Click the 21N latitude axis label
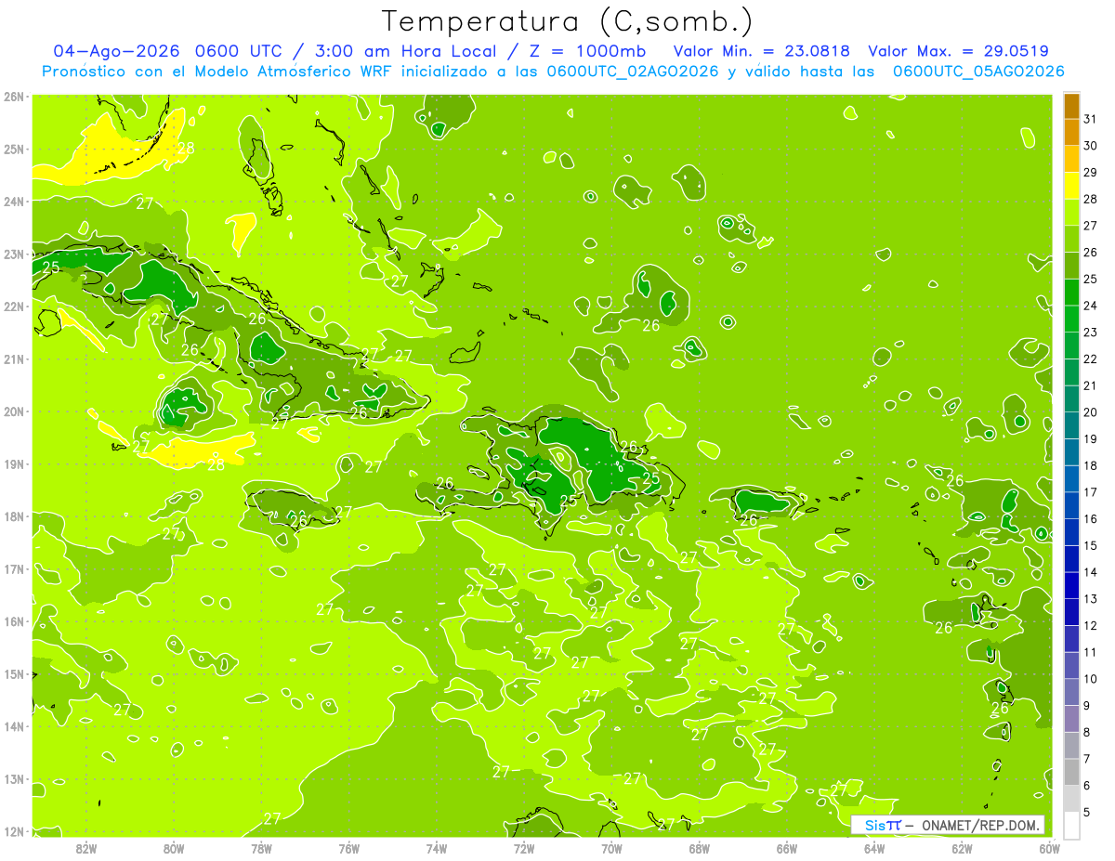 [14, 359]
